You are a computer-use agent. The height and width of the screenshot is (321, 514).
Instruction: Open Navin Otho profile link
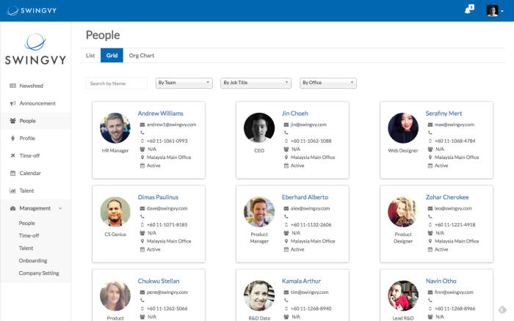click(441, 281)
